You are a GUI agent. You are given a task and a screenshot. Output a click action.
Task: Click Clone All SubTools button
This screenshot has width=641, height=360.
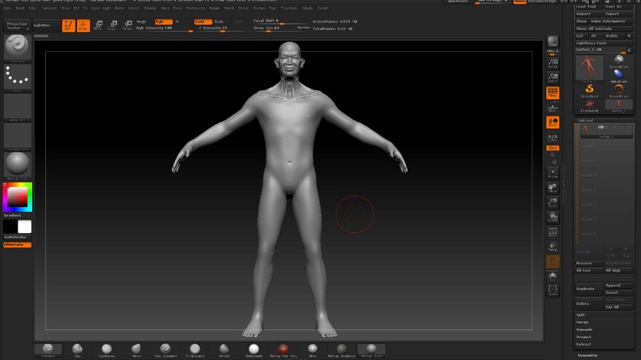(604, 29)
